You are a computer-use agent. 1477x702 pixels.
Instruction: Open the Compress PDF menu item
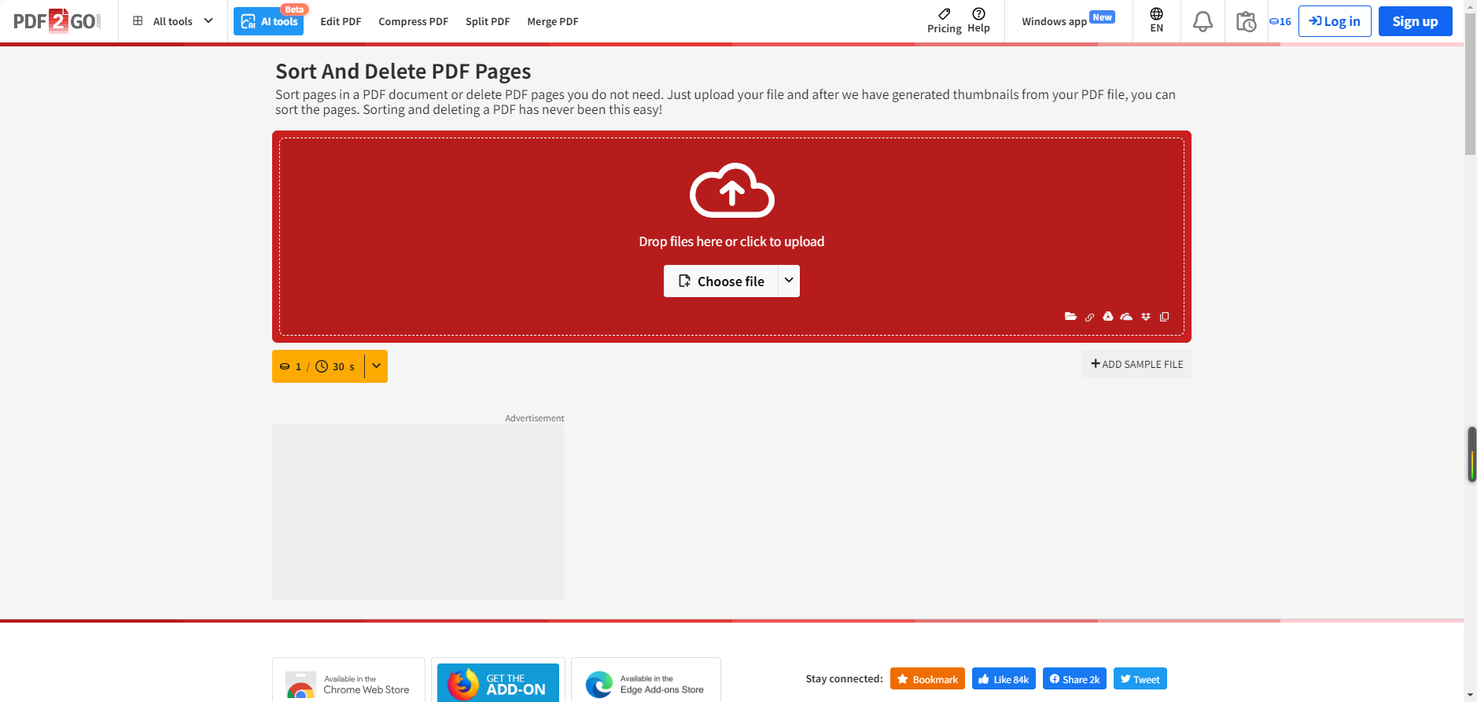click(x=413, y=22)
